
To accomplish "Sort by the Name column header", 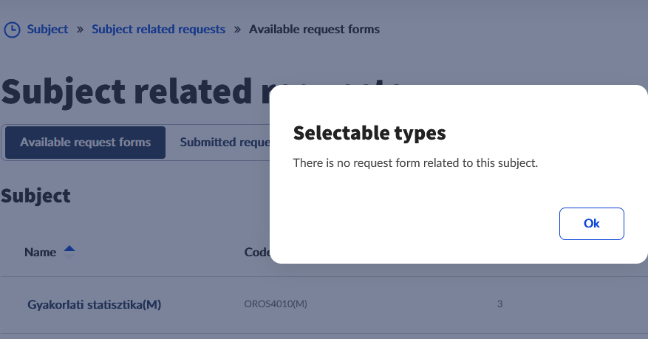I will (x=41, y=252).
